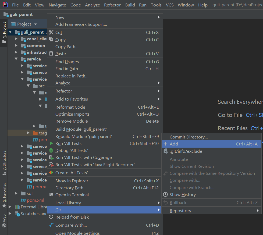Open the 2: Favorites side tab
The image size is (263, 235).
(x=4, y=195)
